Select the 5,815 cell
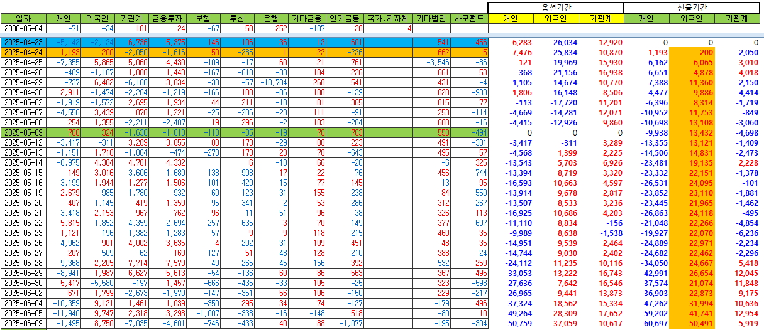Viewport: 764px width, 330px height. 65,223
